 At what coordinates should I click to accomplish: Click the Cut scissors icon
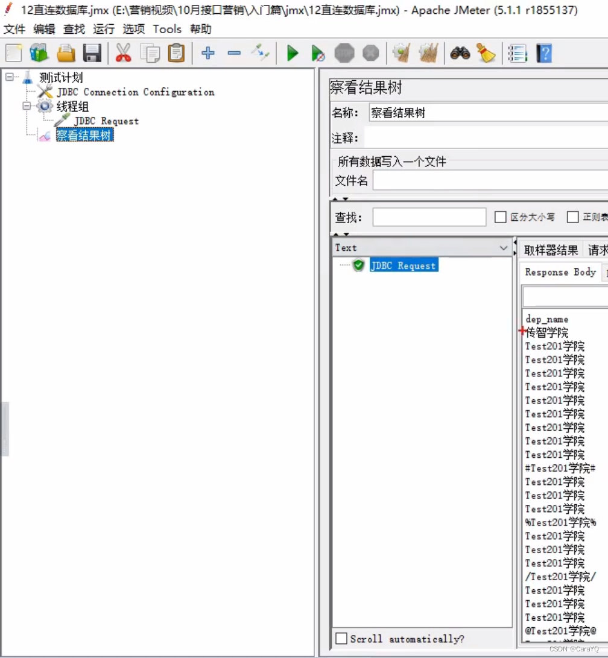pyautogui.click(x=123, y=53)
